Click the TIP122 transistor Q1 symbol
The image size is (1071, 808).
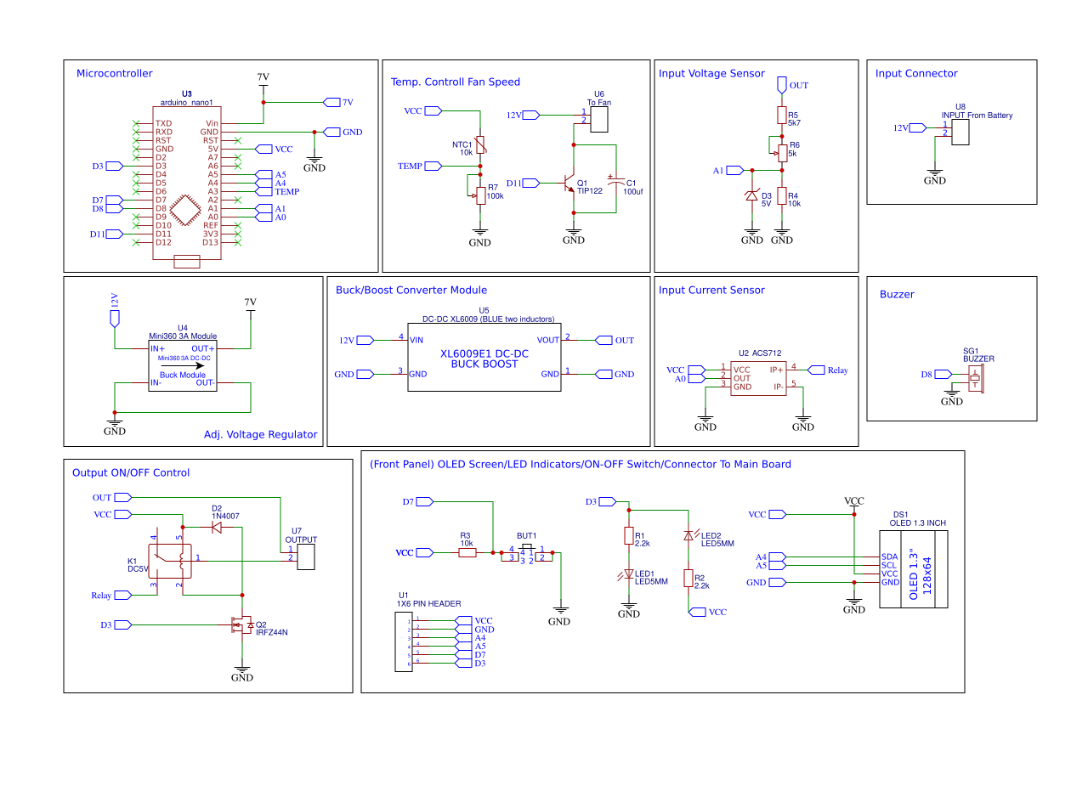[568, 184]
